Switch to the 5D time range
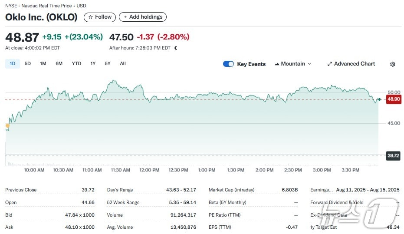The image size is (404, 234). tap(28, 63)
